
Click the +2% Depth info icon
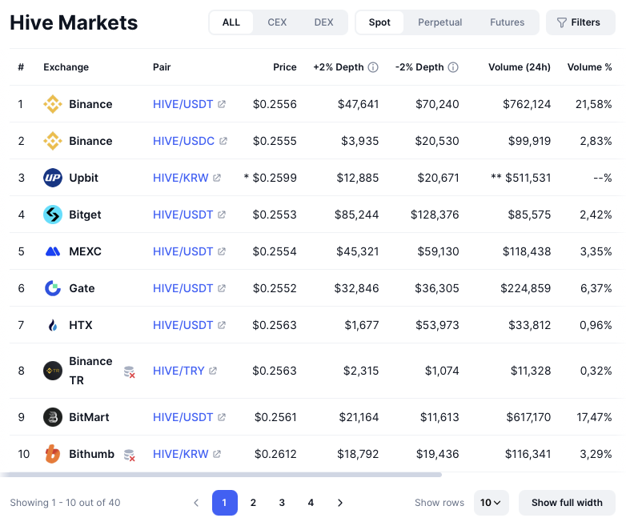[x=373, y=67]
